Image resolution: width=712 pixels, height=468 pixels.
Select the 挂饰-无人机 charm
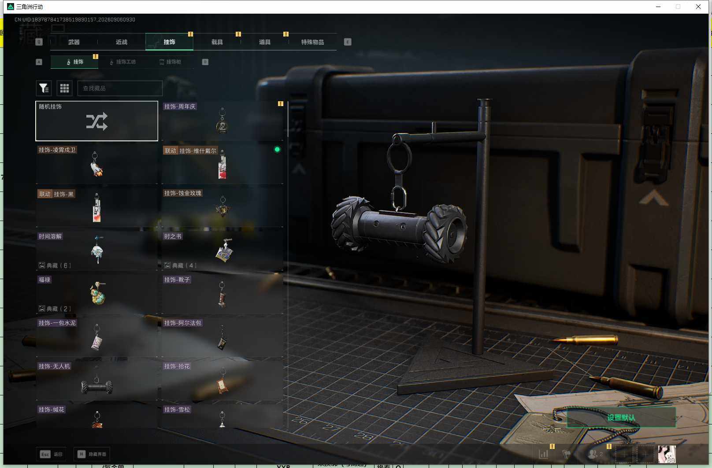[x=96, y=381]
